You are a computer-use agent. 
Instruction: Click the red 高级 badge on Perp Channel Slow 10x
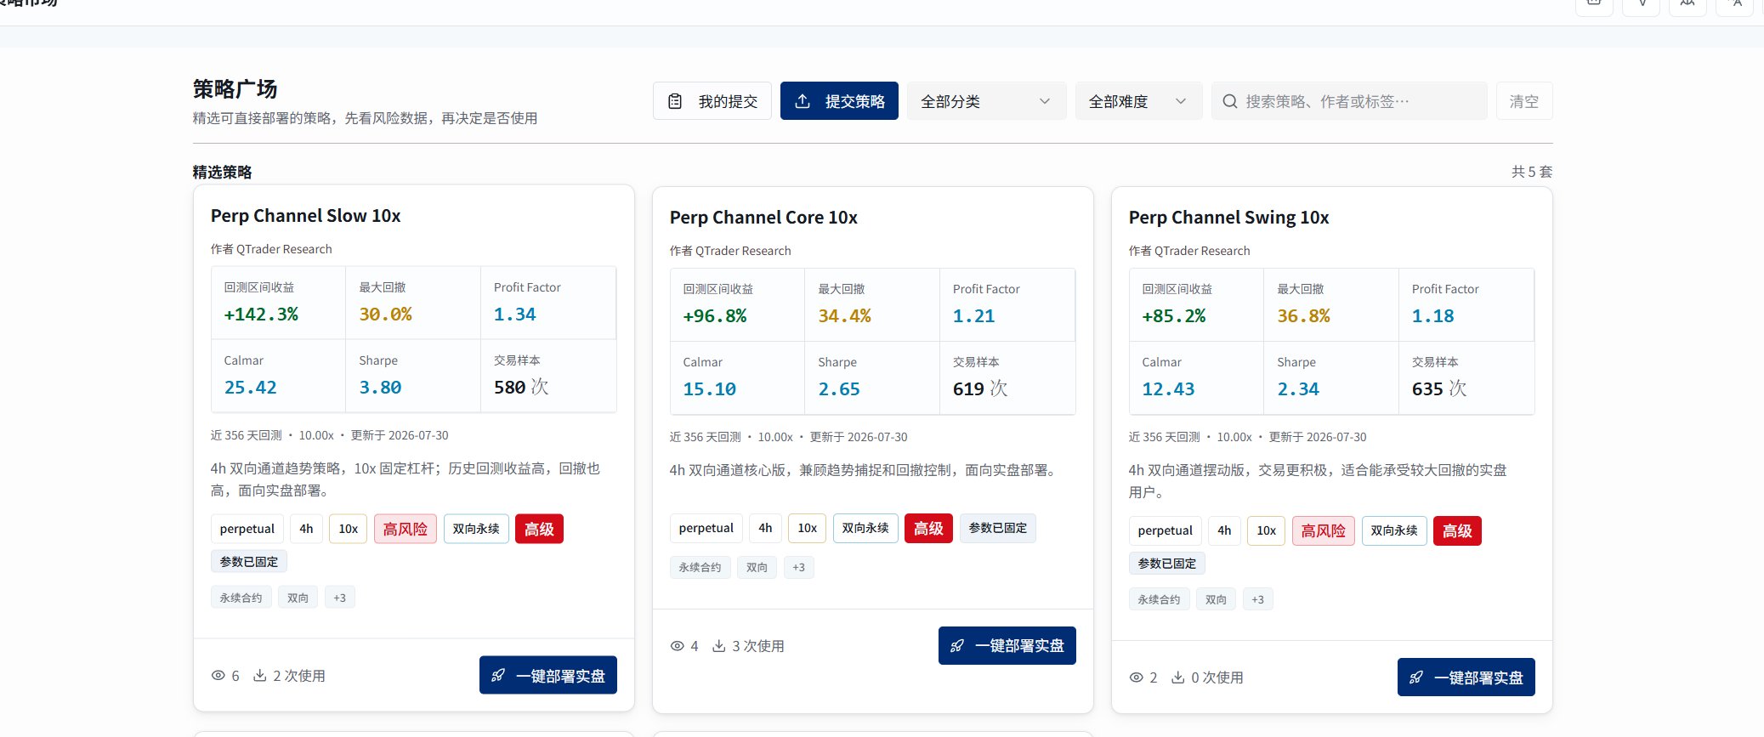[539, 529]
